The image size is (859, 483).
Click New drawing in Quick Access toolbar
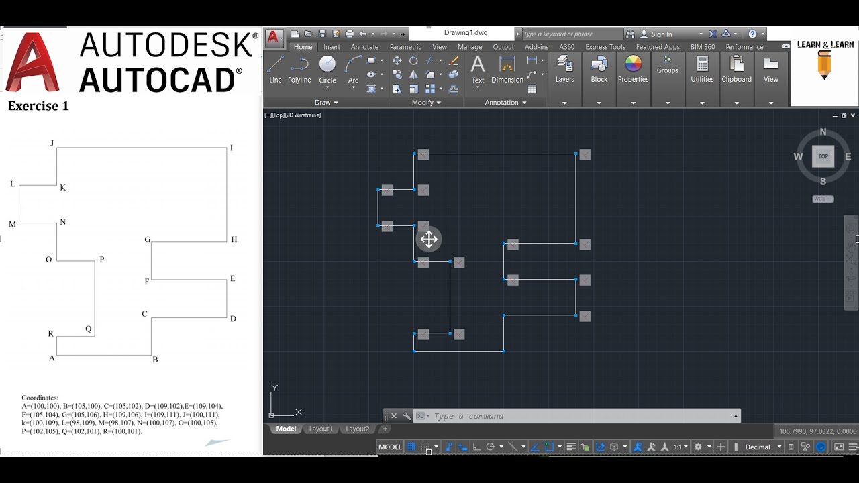(x=295, y=34)
